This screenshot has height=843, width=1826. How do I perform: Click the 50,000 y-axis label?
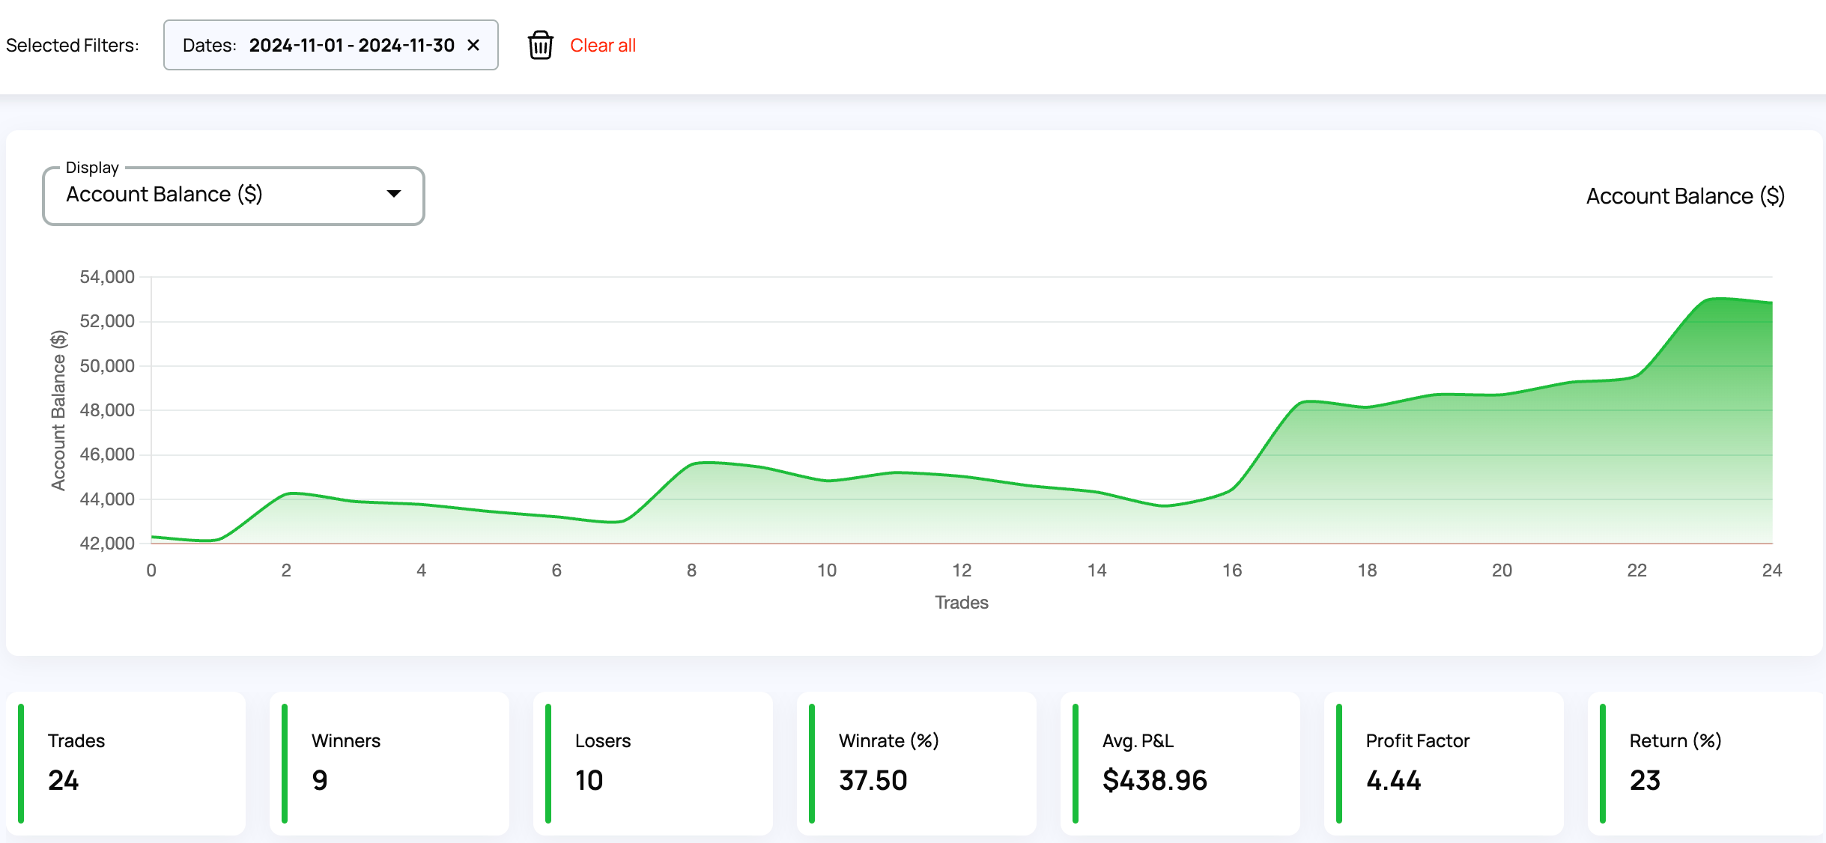(x=107, y=366)
